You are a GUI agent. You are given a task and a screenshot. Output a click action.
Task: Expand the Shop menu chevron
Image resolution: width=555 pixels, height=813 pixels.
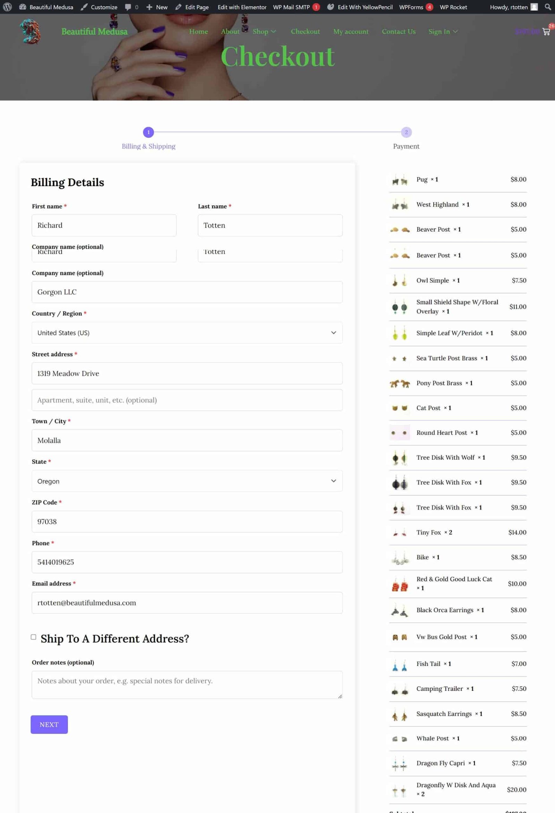pos(273,32)
